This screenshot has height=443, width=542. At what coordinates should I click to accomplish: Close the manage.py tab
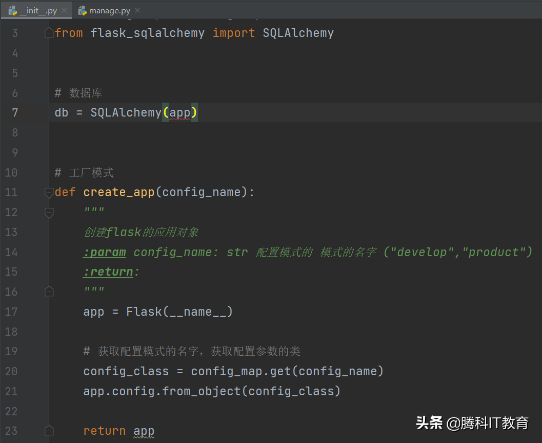point(136,10)
